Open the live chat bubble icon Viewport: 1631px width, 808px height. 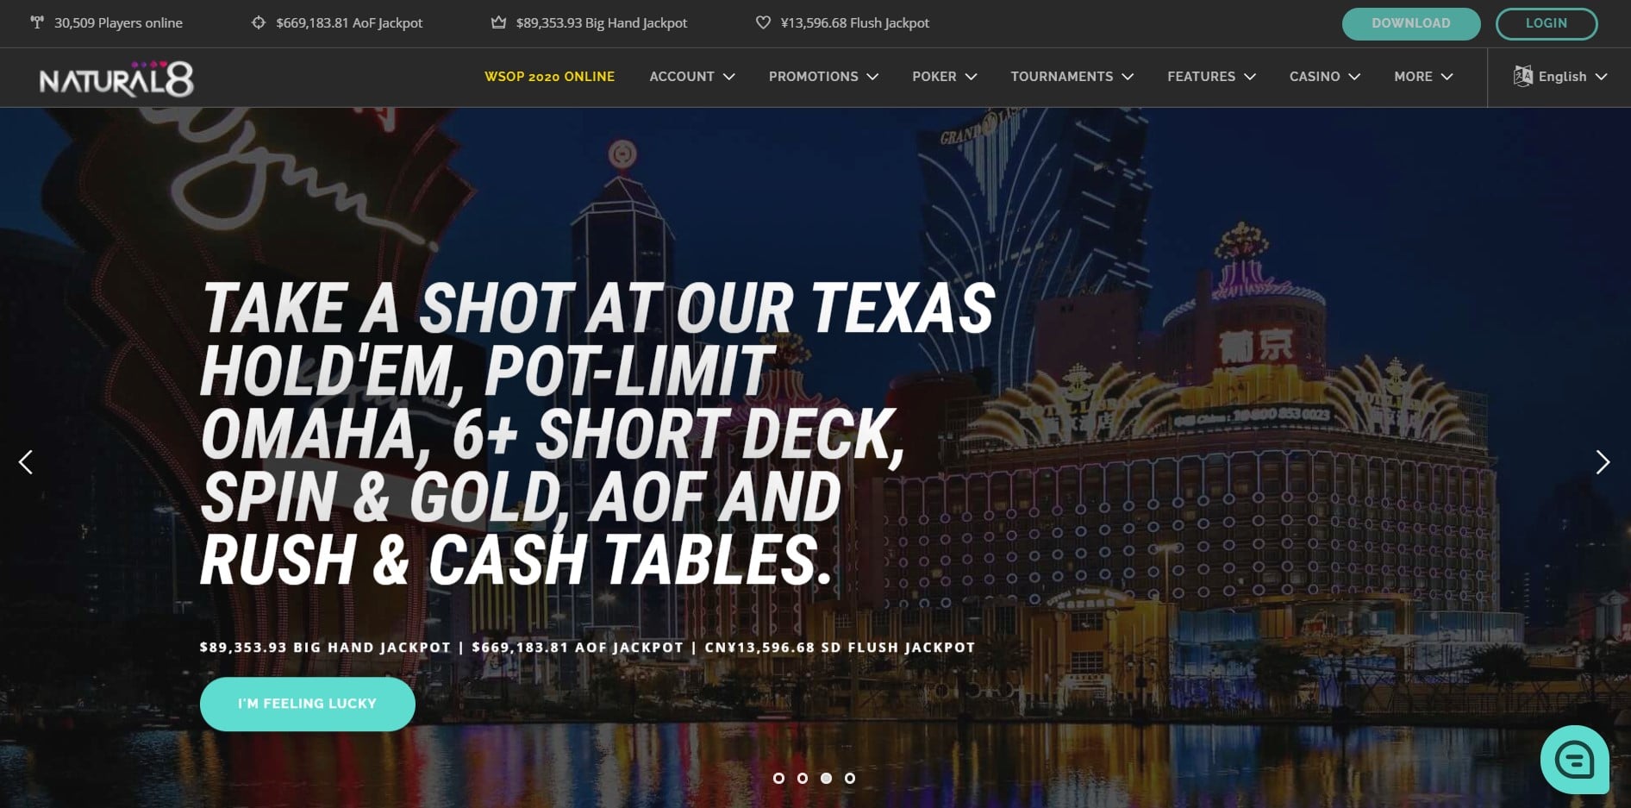[x=1575, y=760]
